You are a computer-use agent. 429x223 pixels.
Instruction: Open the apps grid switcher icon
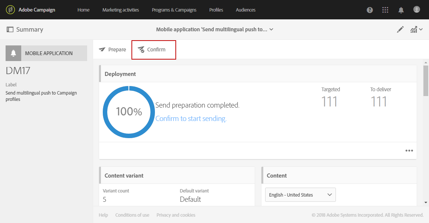[x=385, y=10]
